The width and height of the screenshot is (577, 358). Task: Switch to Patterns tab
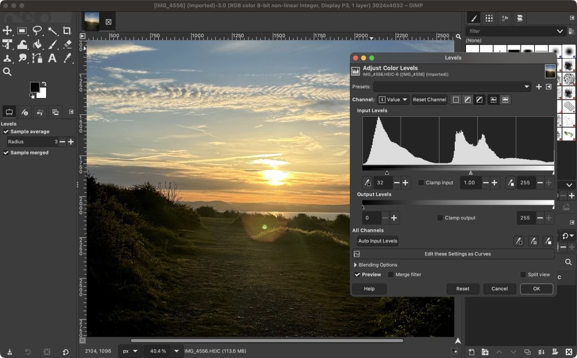click(489, 18)
